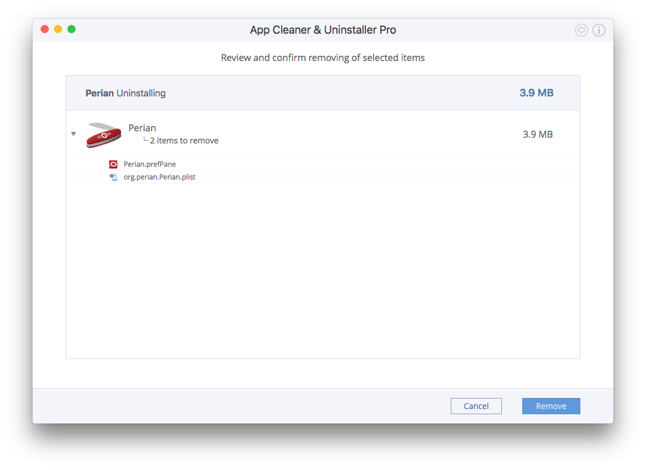Click the circular info icon
The width and height of the screenshot is (646, 470).
599,30
